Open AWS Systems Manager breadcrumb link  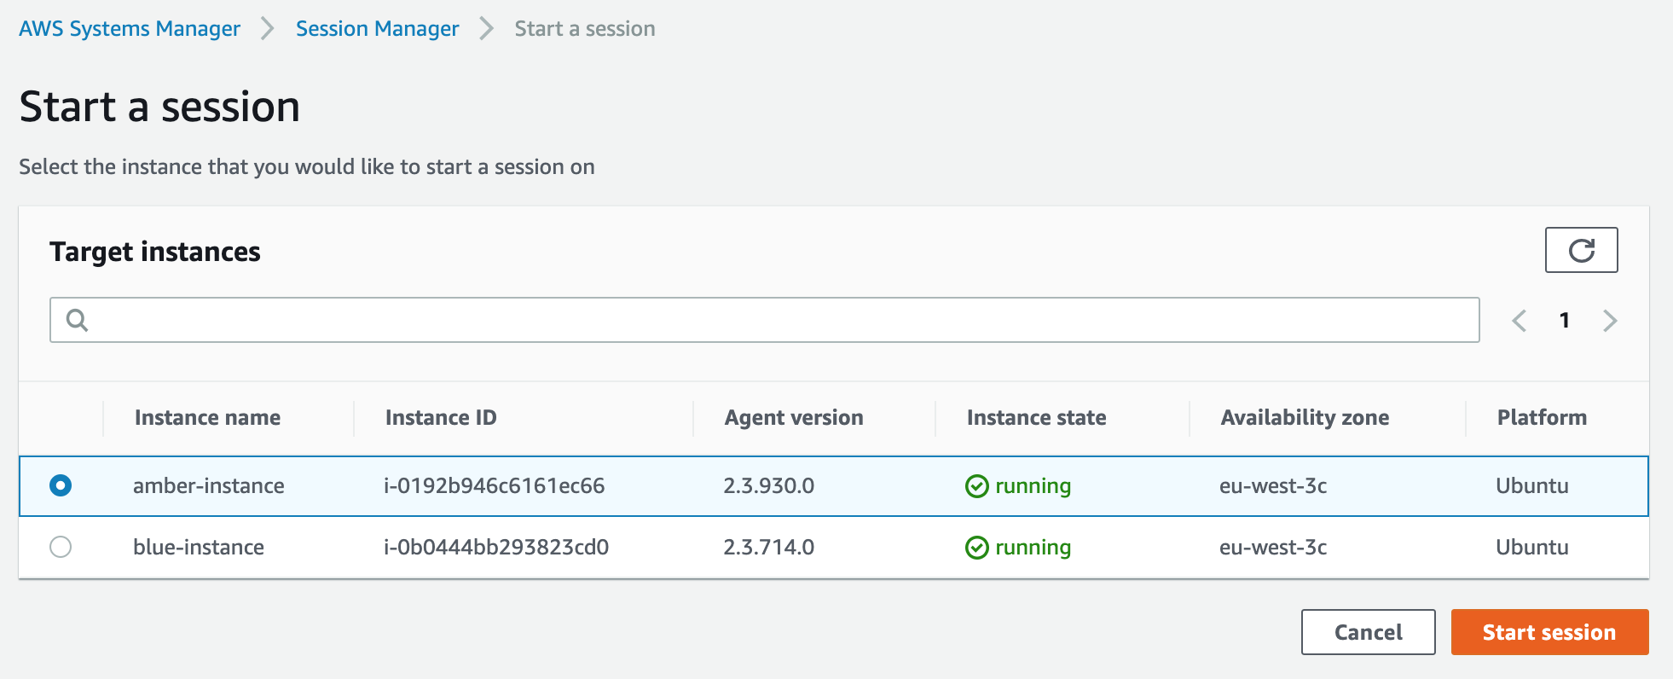(130, 29)
